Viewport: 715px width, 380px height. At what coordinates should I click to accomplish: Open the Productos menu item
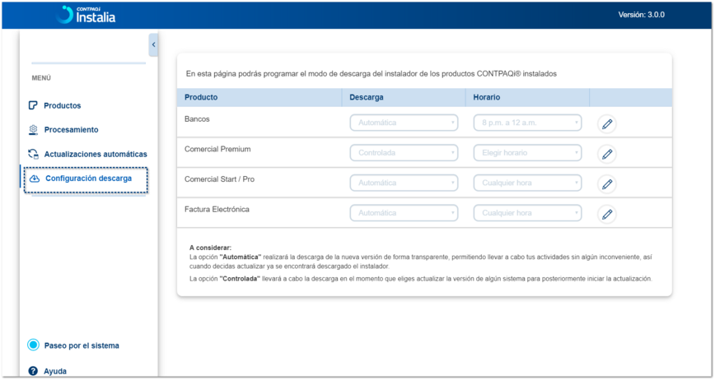click(63, 105)
